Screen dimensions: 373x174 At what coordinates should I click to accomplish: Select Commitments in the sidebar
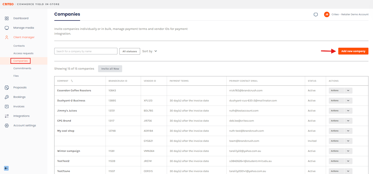click(x=22, y=68)
